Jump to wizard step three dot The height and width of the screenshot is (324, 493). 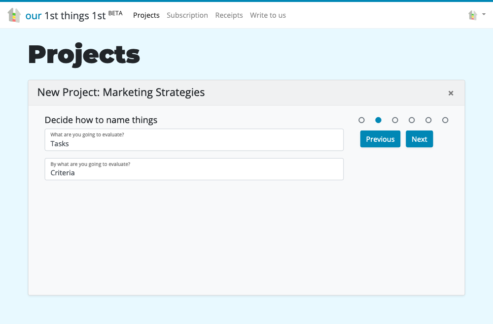pyautogui.click(x=395, y=120)
